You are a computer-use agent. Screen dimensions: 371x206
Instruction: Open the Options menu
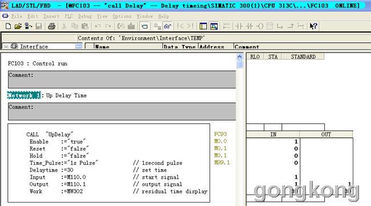click(x=122, y=16)
